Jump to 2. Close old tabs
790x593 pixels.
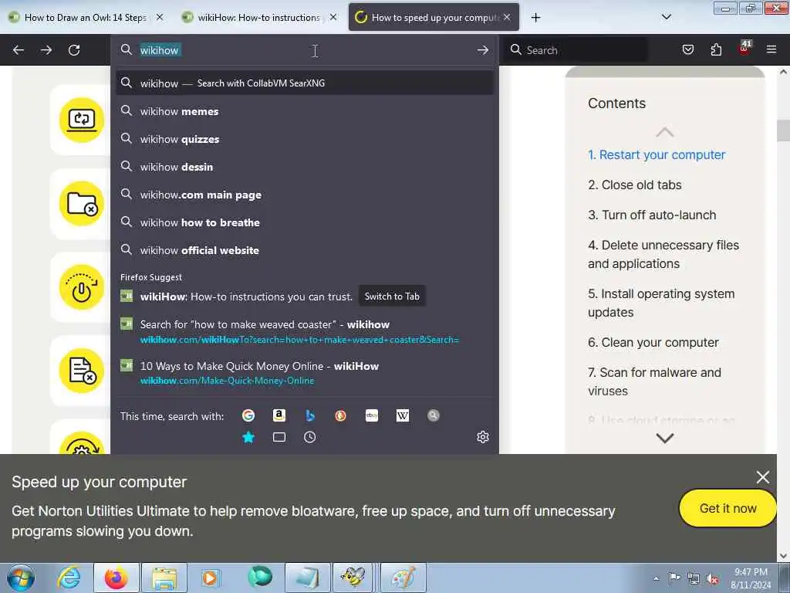click(634, 185)
